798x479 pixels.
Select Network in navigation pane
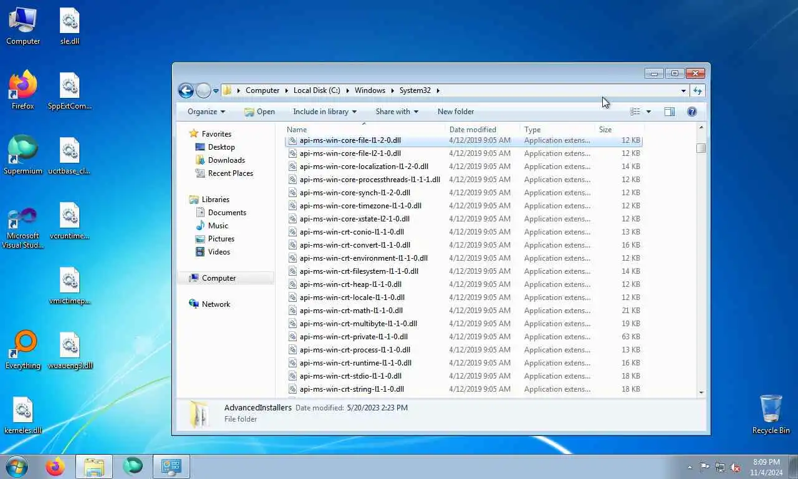[216, 304]
